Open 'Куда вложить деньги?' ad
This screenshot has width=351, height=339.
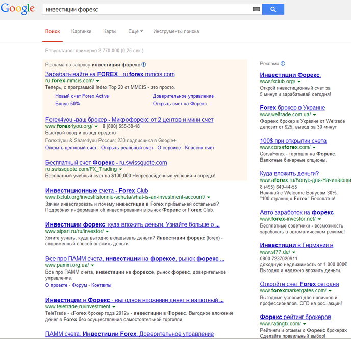pos(289,173)
